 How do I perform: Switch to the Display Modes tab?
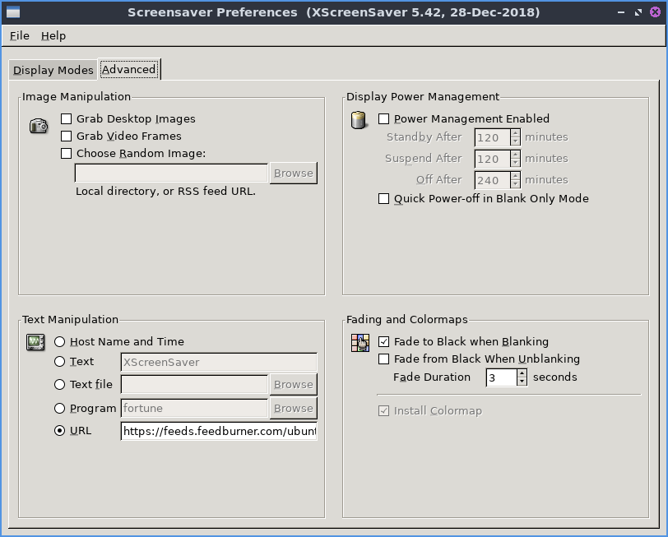point(53,70)
